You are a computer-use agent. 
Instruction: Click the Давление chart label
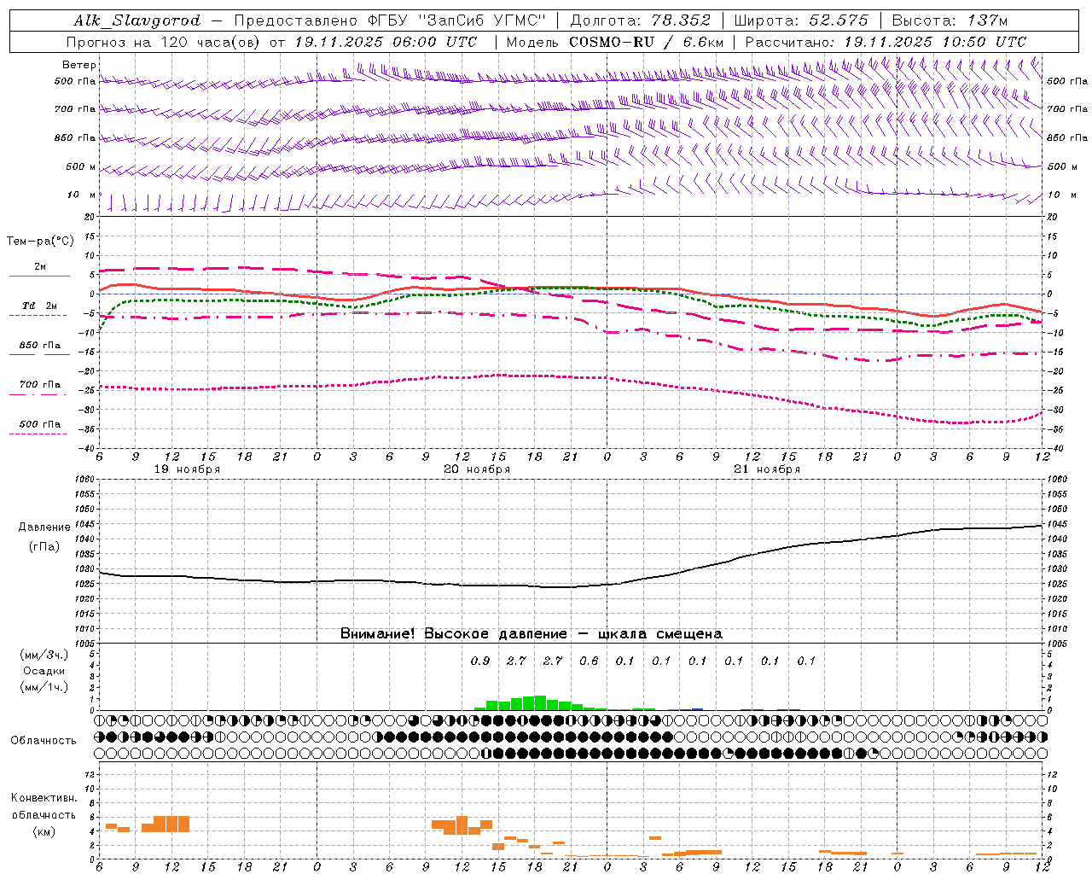click(x=44, y=527)
